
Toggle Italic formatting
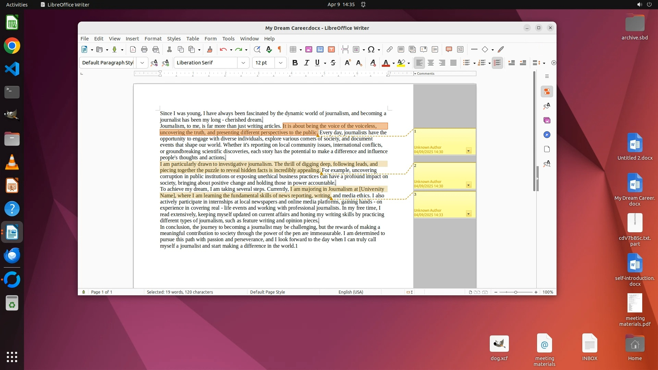[x=306, y=63]
